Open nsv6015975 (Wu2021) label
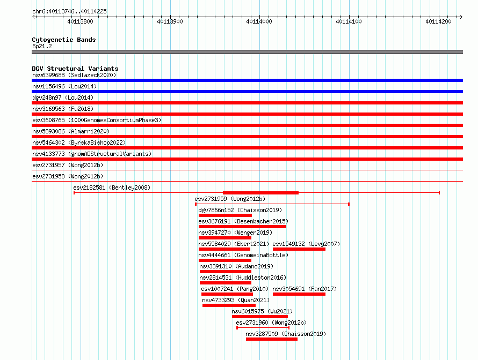478x360 pixels. tap(262, 311)
